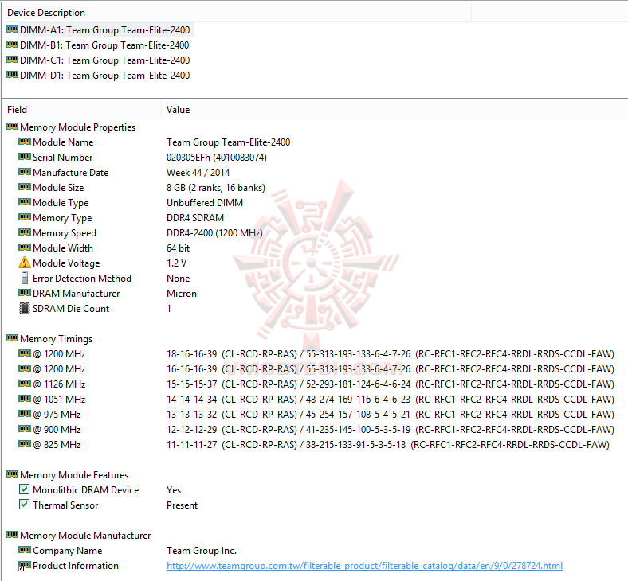Click the icon beside @ 825 MHz
This screenshot has width=628, height=581.
pos(25,444)
